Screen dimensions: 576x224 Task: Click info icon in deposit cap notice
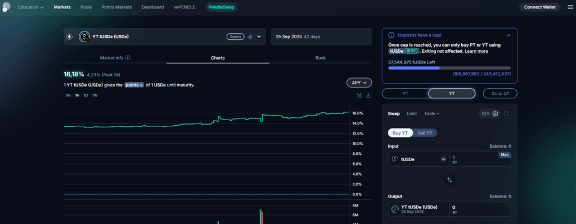coord(391,35)
